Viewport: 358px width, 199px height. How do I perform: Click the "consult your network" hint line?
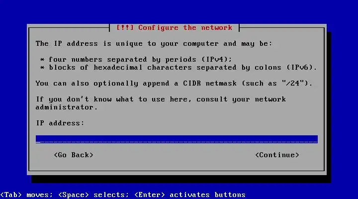point(241,99)
